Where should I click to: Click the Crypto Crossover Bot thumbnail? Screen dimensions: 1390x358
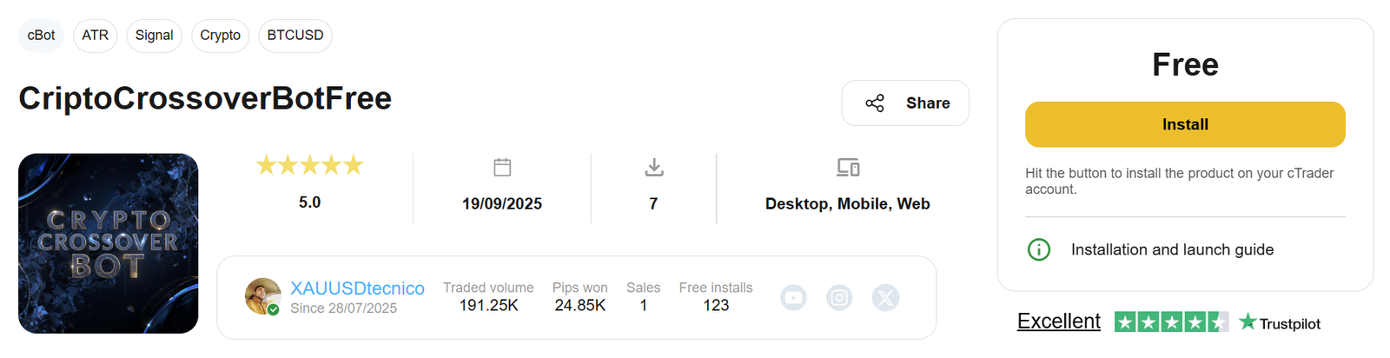click(x=109, y=243)
